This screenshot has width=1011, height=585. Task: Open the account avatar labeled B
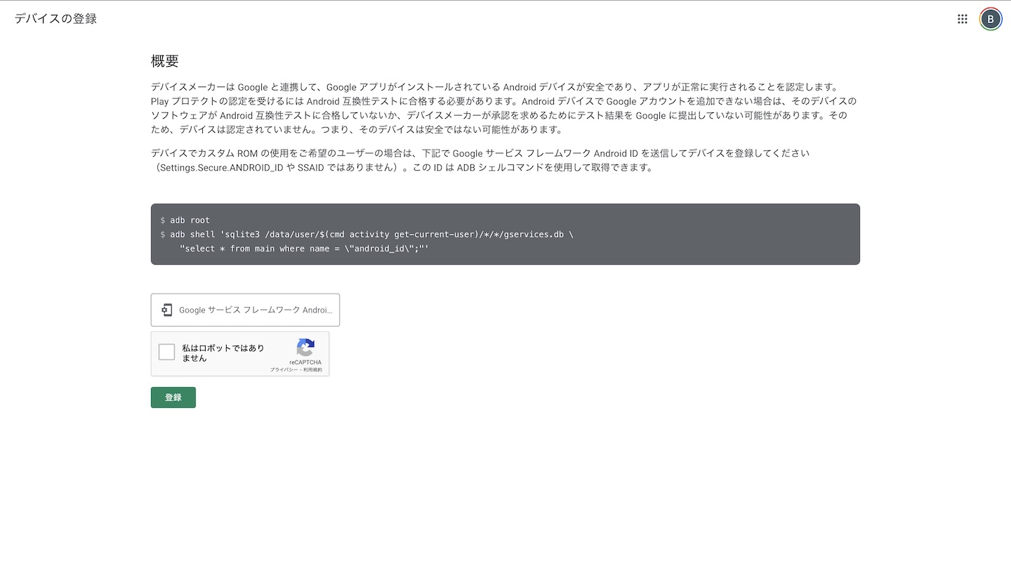tap(990, 19)
